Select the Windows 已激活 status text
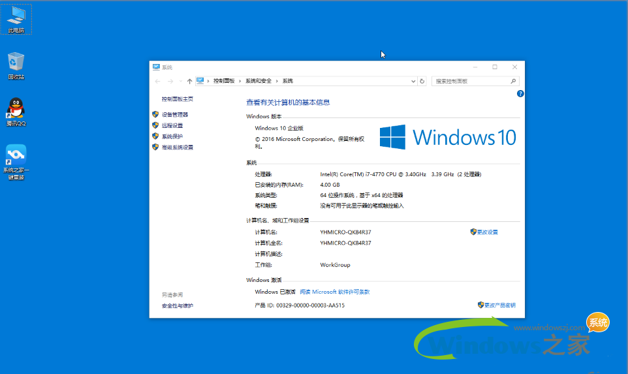 tap(275, 292)
